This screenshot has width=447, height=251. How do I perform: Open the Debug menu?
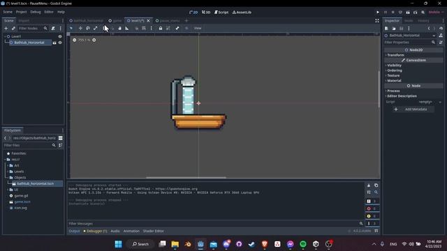point(36,12)
